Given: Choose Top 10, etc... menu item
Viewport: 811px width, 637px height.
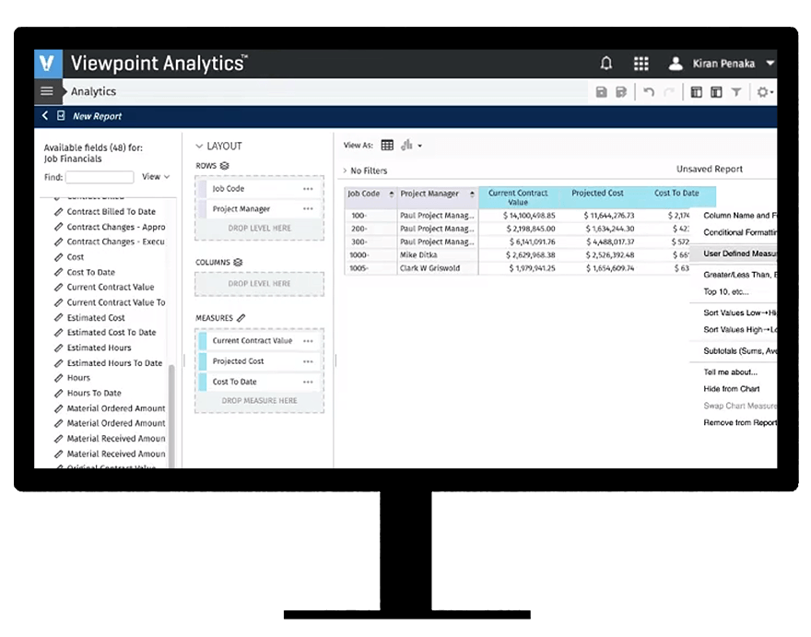Looking at the screenshot, I should tap(725, 292).
